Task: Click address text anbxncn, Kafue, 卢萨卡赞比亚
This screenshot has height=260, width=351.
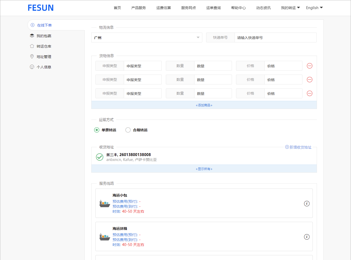Action: (132, 160)
